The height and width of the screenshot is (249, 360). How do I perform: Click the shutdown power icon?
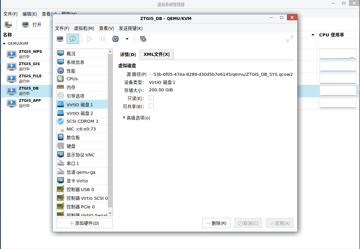tap(116, 39)
